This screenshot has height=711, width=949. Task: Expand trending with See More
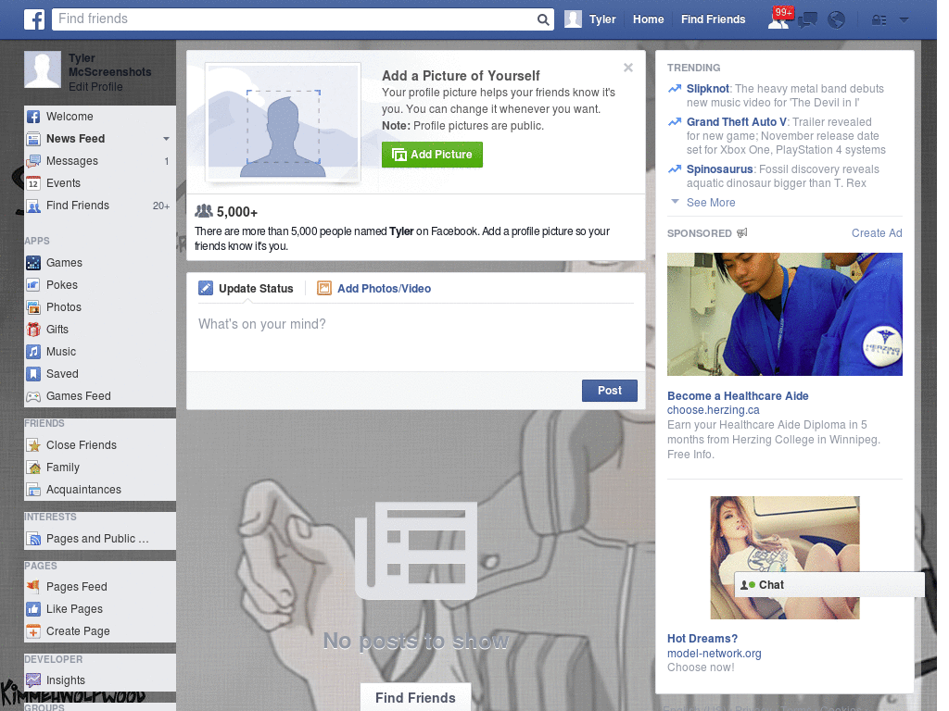pos(711,203)
